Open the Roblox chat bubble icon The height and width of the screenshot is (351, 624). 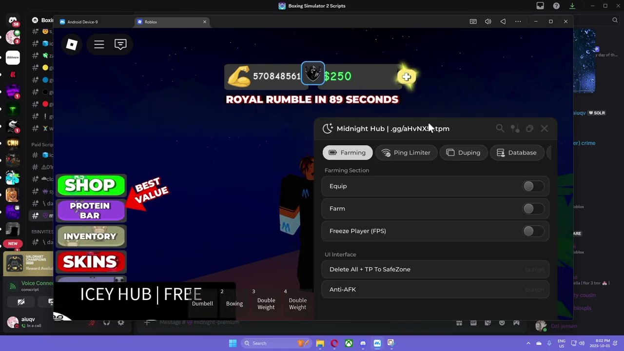click(120, 44)
